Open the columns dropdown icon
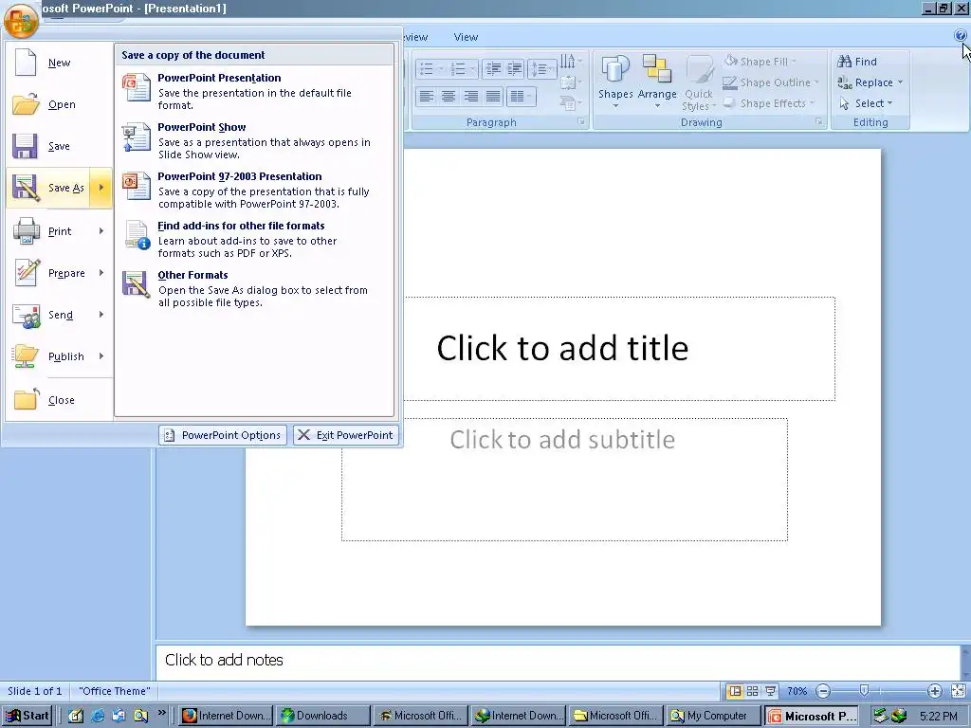The width and height of the screenshot is (971, 728). point(521,97)
